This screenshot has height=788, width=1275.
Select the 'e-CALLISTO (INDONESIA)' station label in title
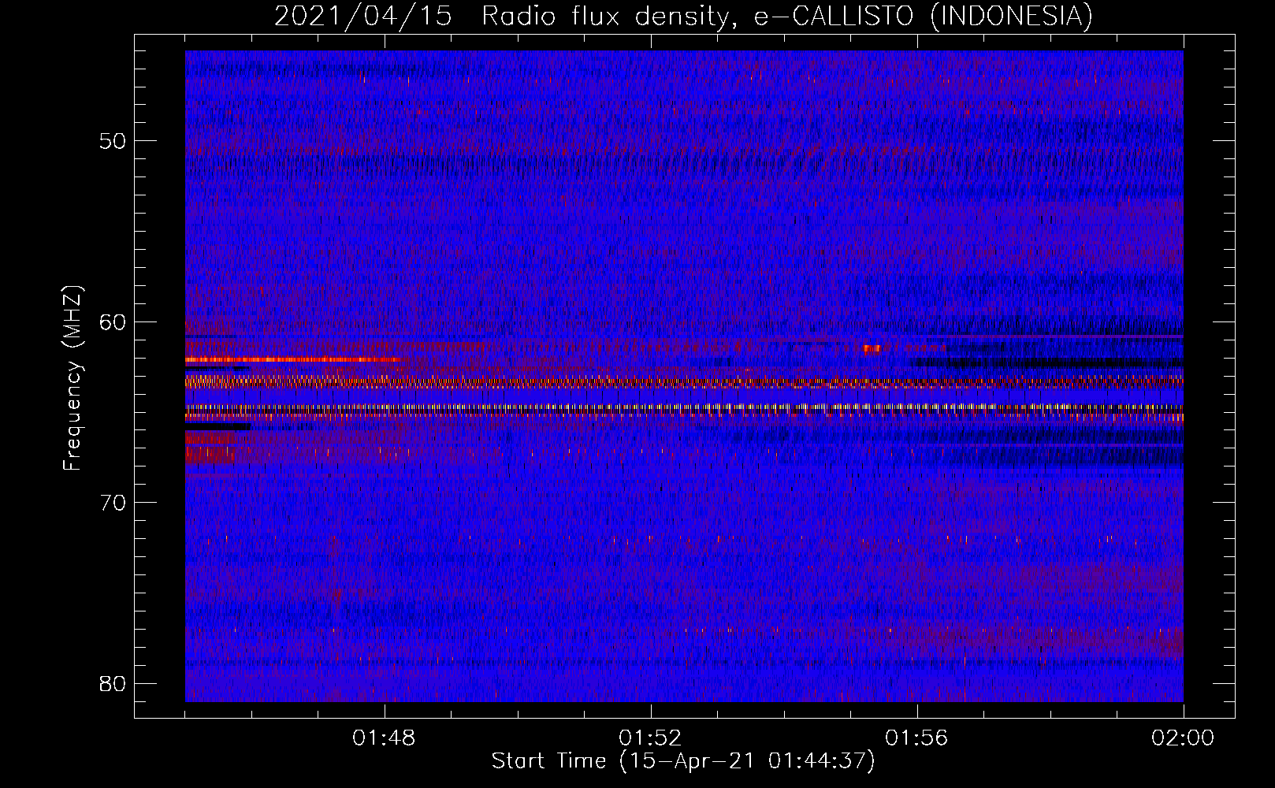(x=924, y=16)
